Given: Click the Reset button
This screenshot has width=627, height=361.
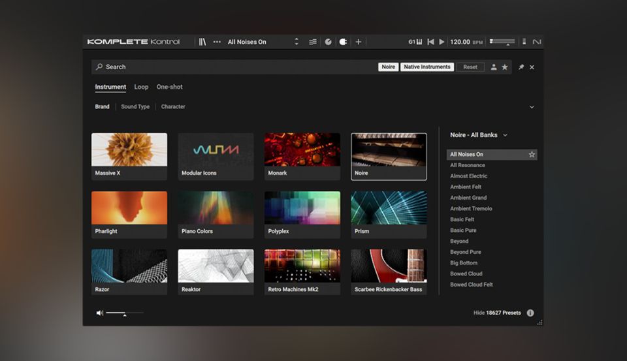Looking at the screenshot, I should coord(470,67).
